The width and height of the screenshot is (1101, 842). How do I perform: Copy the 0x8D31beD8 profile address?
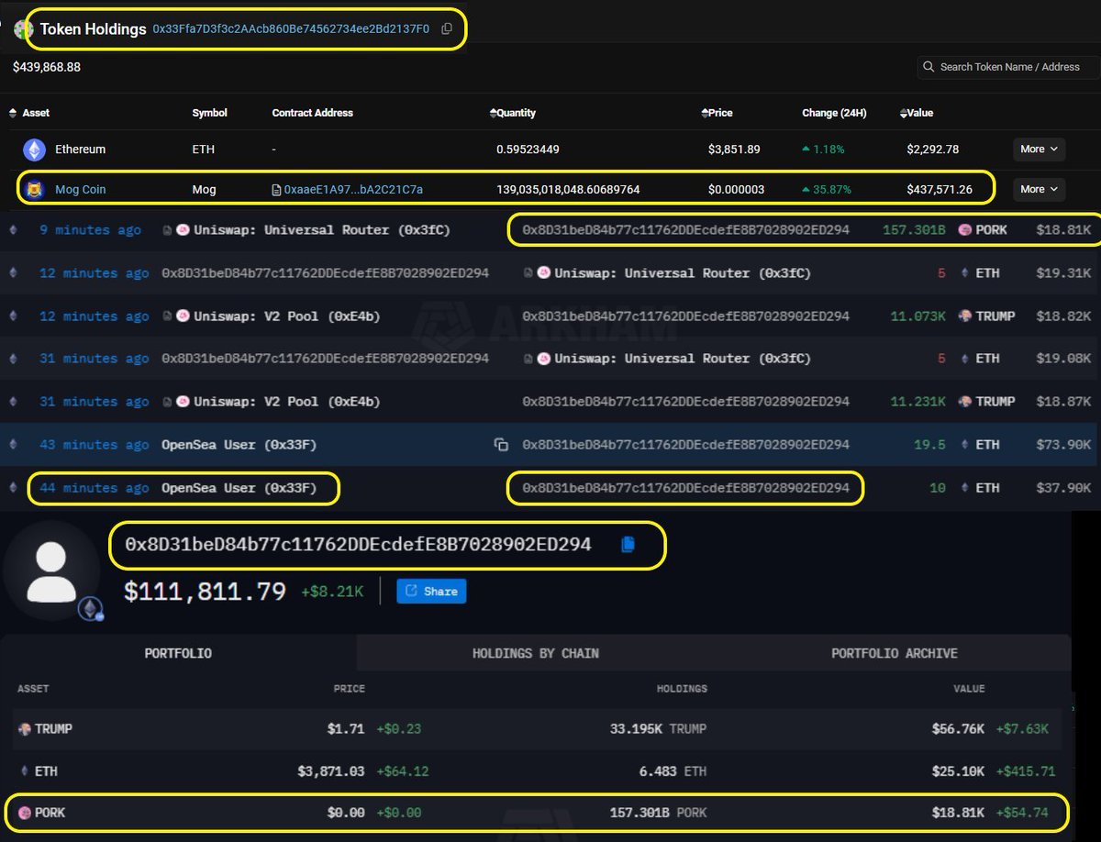click(x=628, y=545)
